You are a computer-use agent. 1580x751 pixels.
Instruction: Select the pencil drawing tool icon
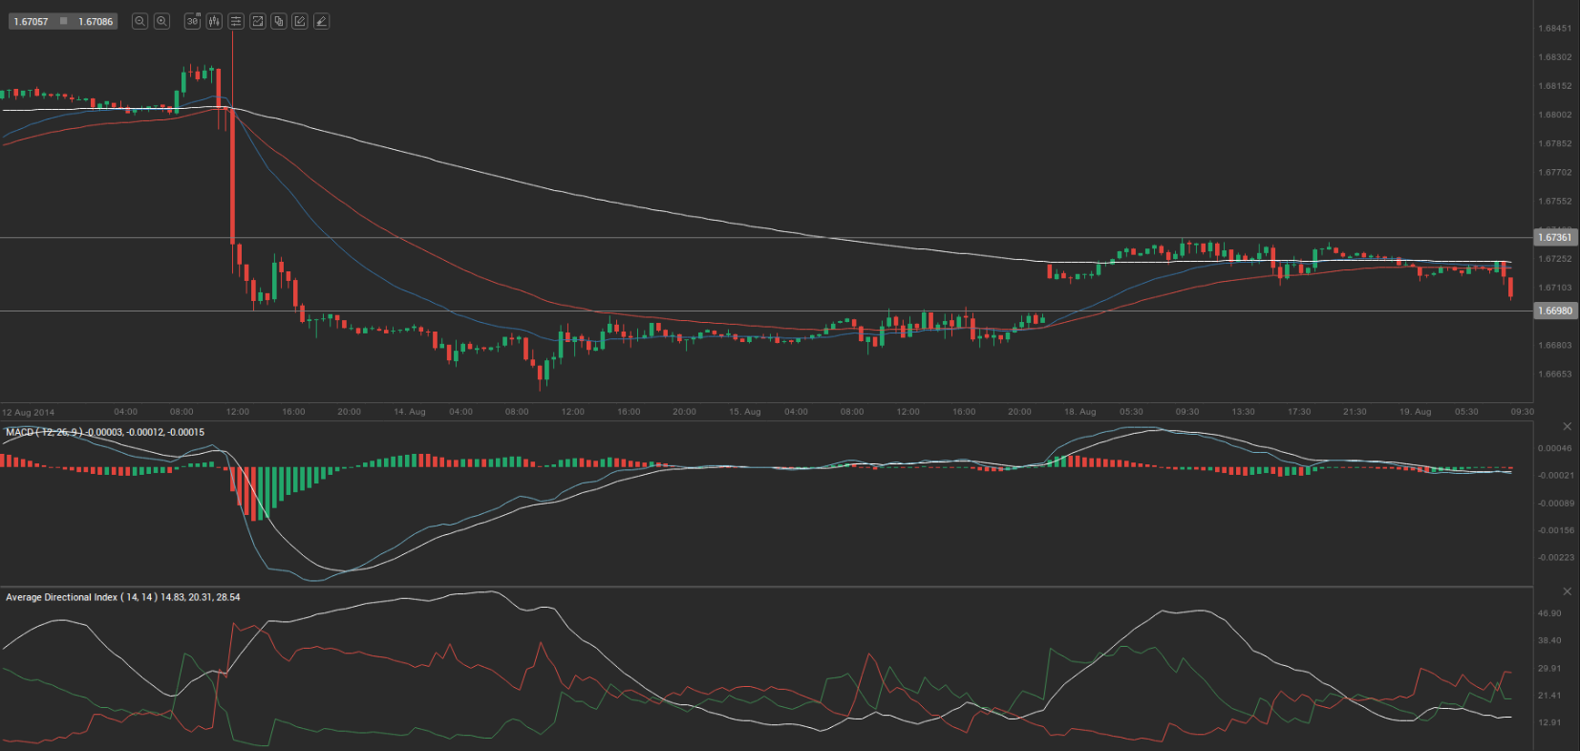point(322,21)
